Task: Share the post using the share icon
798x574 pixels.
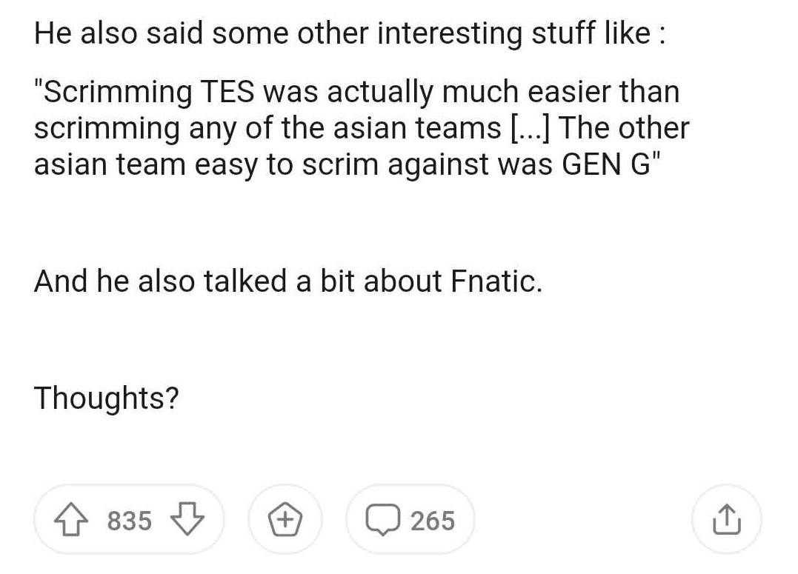Action: [x=726, y=519]
